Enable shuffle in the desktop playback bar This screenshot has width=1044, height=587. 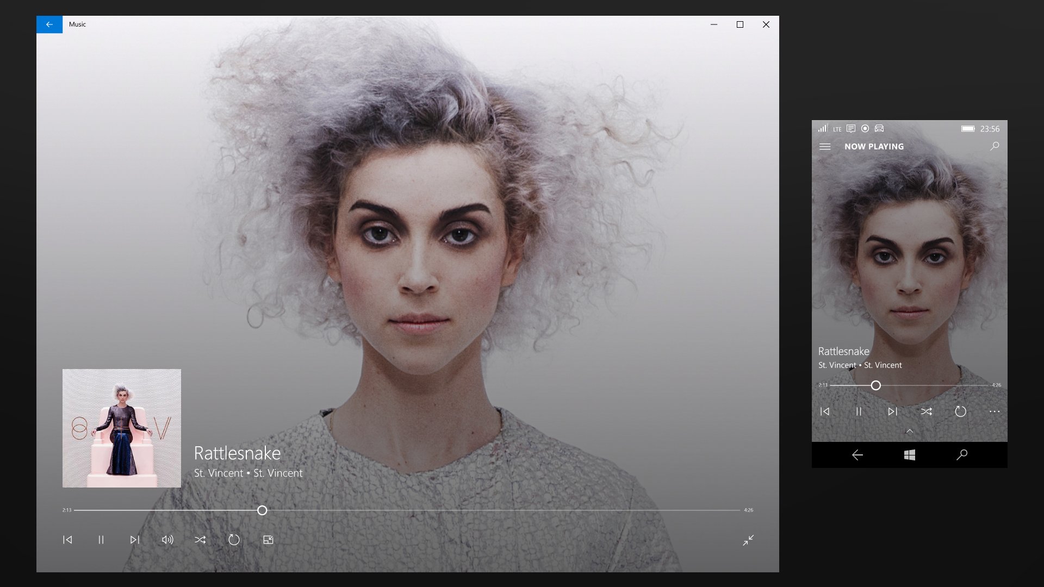201,540
